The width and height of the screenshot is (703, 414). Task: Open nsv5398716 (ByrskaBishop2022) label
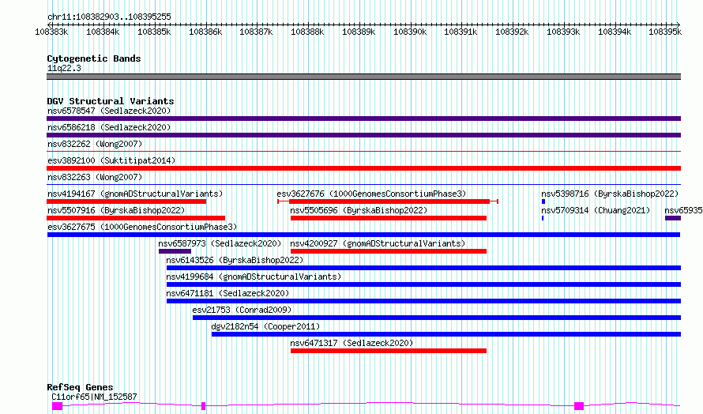pos(610,194)
